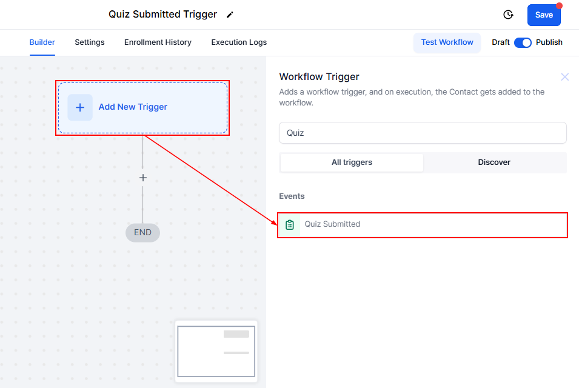579x388 pixels.
Task: Close the Workflow Trigger panel
Action: 565,77
